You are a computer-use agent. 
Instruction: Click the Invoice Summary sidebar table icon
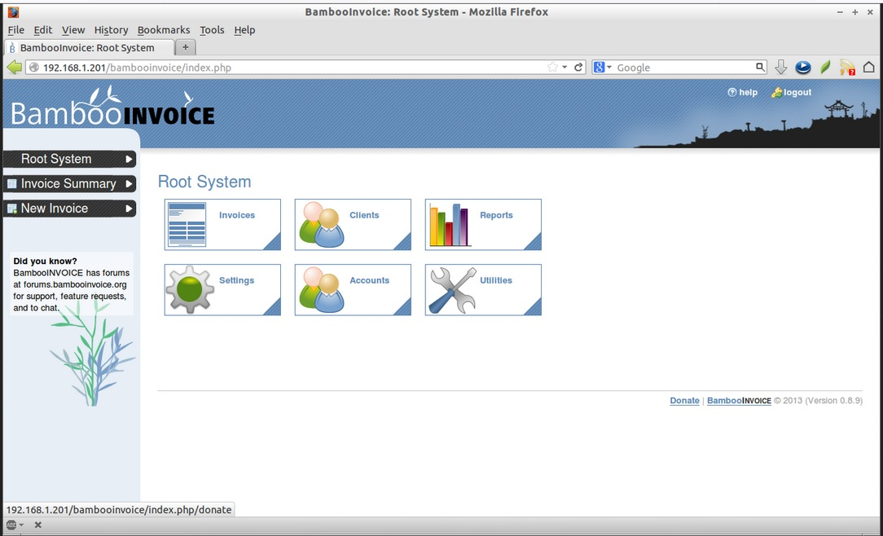[12, 183]
